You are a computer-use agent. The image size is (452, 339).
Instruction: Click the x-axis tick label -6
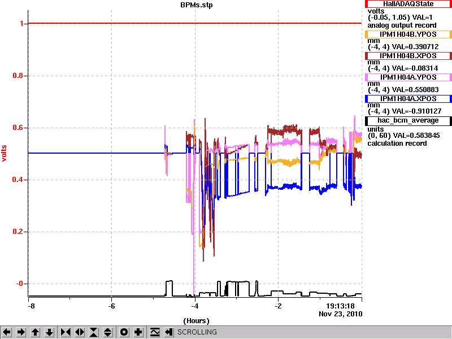click(111, 306)
